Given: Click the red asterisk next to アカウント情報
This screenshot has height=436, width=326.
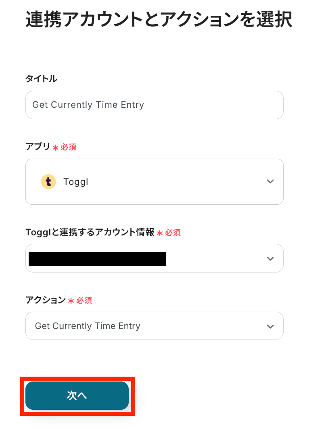Looking at the screenshot, I should pyautogui.click(x=159, y=233).
